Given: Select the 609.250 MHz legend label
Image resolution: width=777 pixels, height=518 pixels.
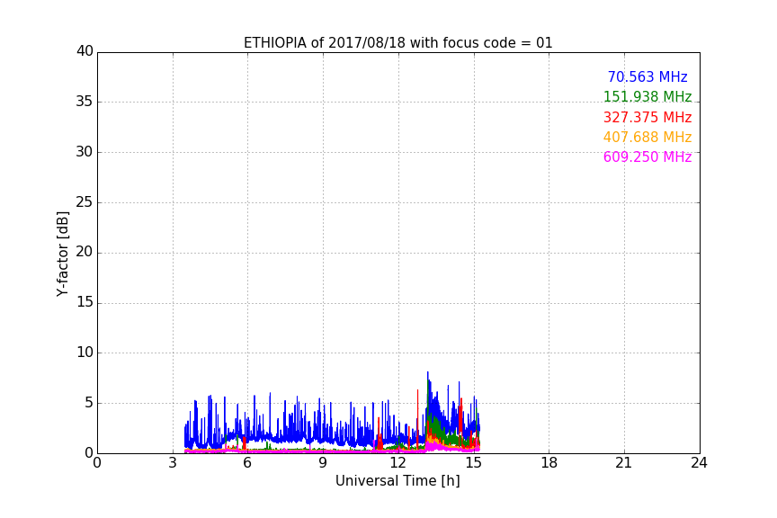Looking at the screenshot, I should tap(647, 156).
